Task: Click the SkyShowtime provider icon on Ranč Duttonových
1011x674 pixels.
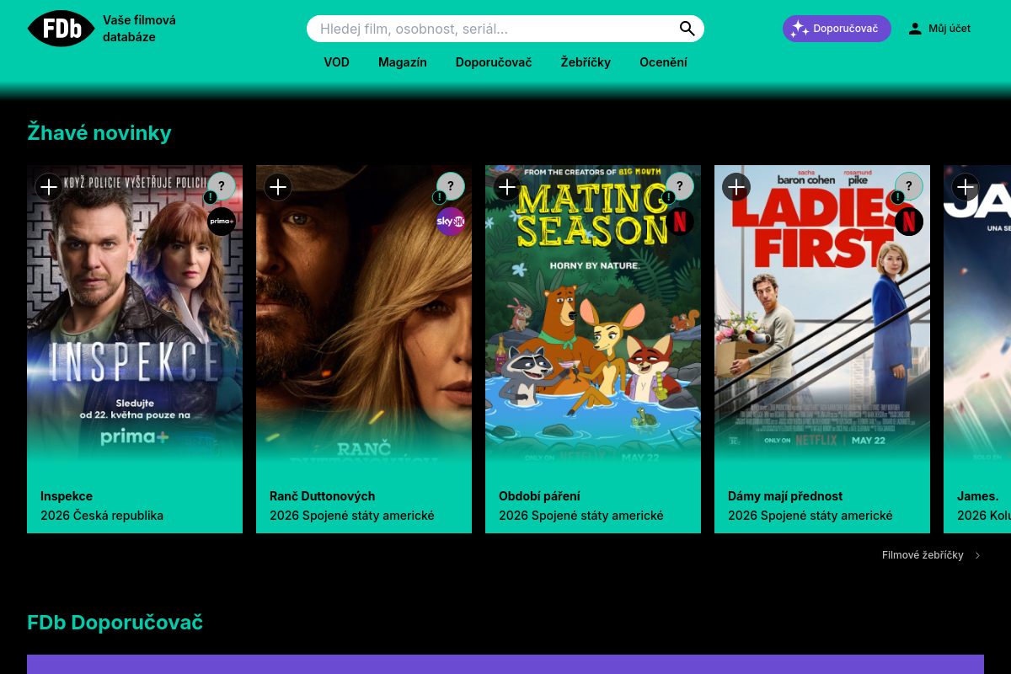Action: [451, 222]
